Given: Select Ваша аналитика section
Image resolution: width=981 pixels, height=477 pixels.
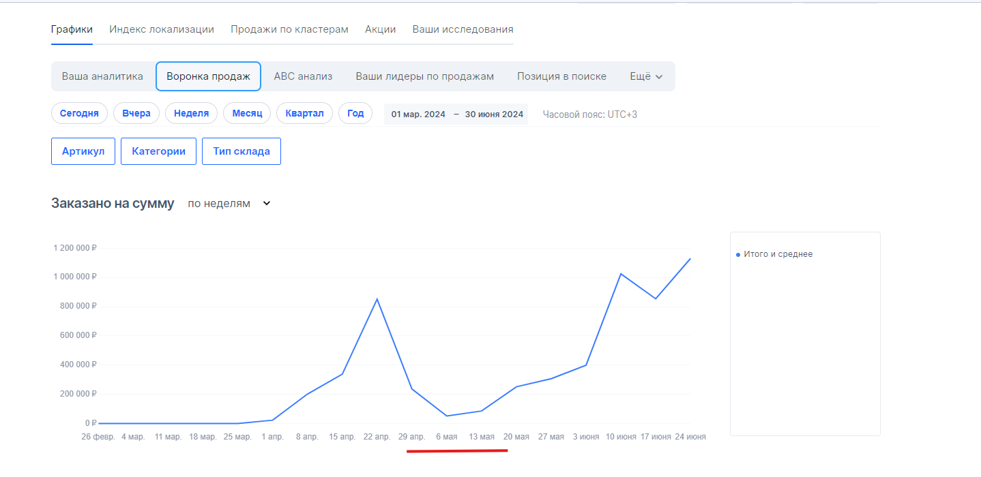Looking at the screenshot, I should tap(102, 76).
